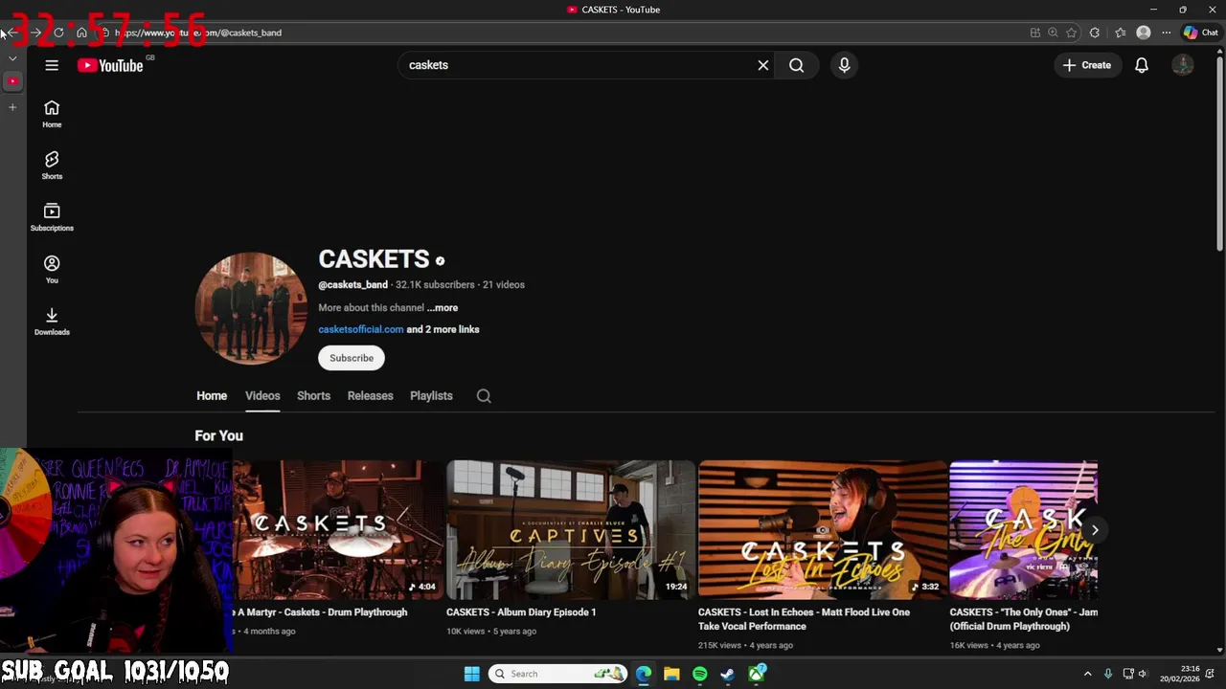1226x689 pixels.
Task: Play the Lost In Echoes thumbnail
Action: click(823, 529)
